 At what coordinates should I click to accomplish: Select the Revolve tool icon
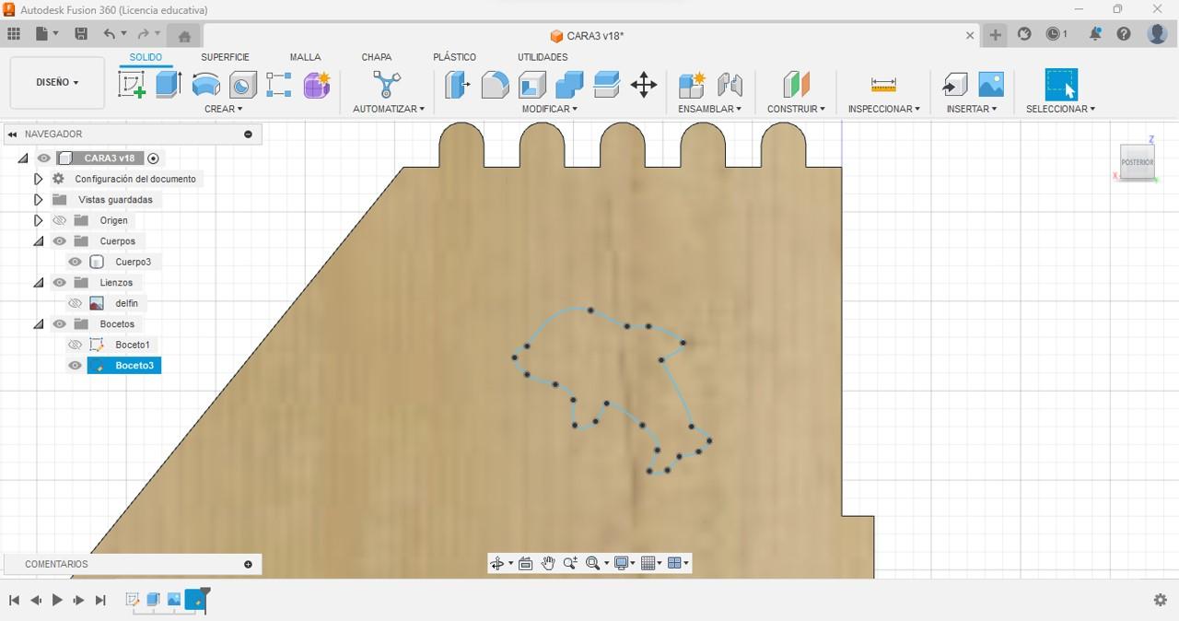point(205,85)
